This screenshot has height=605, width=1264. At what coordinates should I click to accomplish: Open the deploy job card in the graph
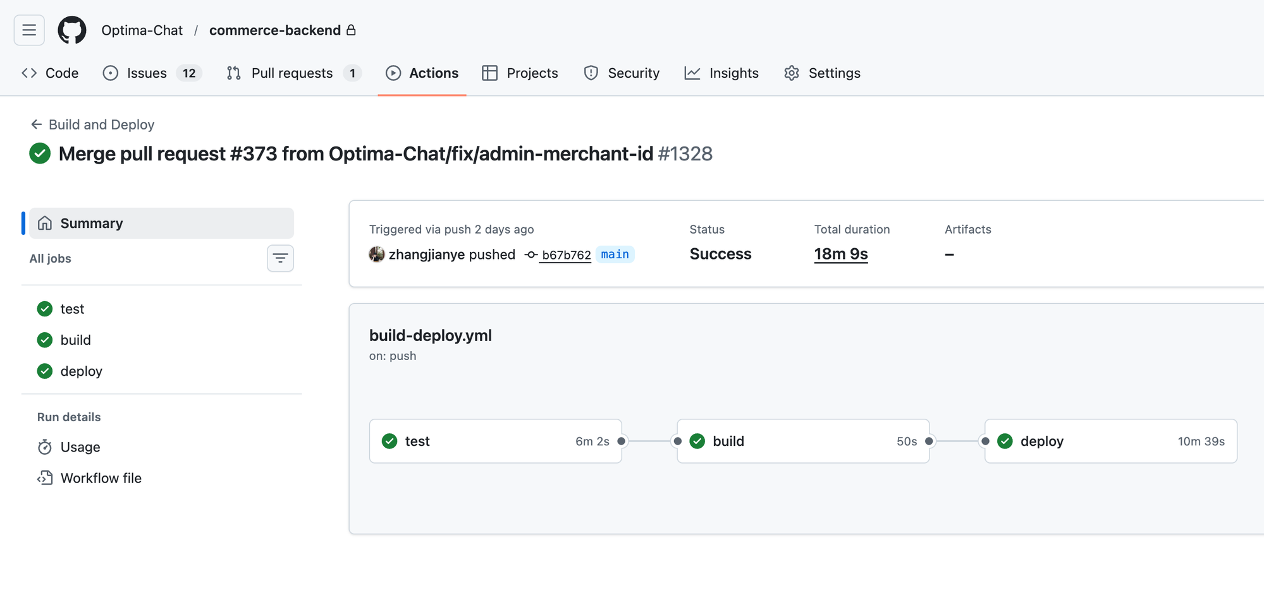[1111, 441]
